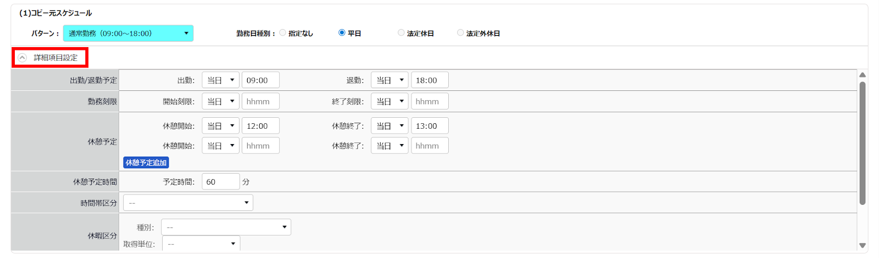Click the 休憩終了 field showing 13:00
Viewport: 879px width, 258px height.
coord(430,125)
